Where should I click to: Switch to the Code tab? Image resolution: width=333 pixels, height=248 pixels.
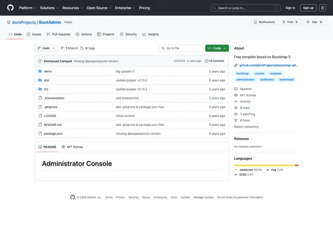[x=15, y=34]
